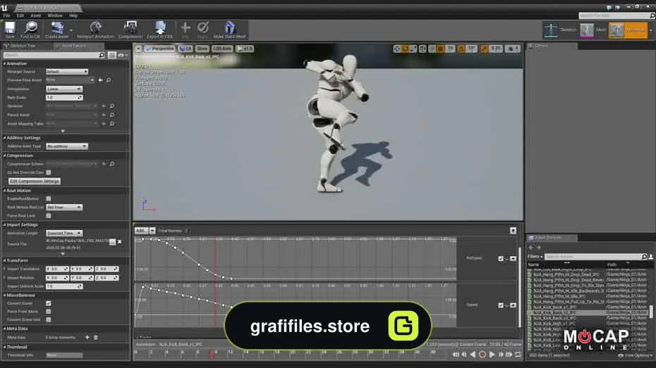
Task: Click the Perspective viewport button
Action: point(160,49)
